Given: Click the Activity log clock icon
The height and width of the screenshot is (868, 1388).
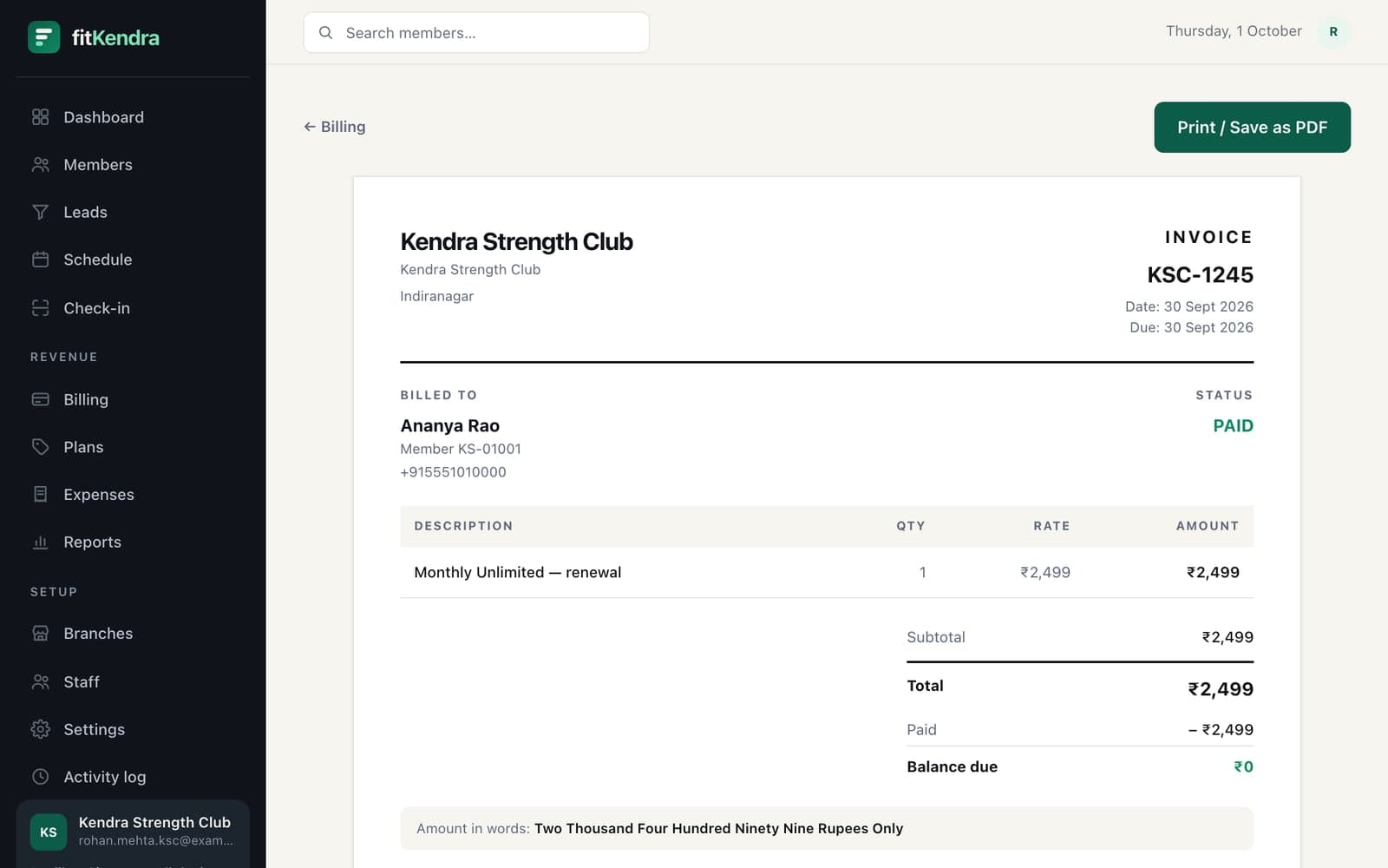Looking at the screenshot, I should (x=40, y=777).
